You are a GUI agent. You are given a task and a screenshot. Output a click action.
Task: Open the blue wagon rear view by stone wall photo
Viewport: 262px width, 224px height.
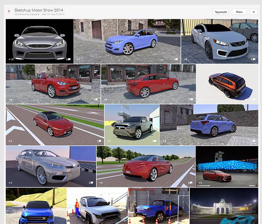tap(209, 125)
